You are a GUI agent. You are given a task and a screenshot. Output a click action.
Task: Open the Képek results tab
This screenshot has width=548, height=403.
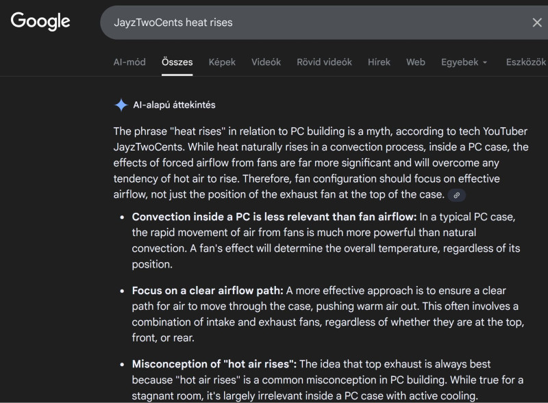pos(222,62)
